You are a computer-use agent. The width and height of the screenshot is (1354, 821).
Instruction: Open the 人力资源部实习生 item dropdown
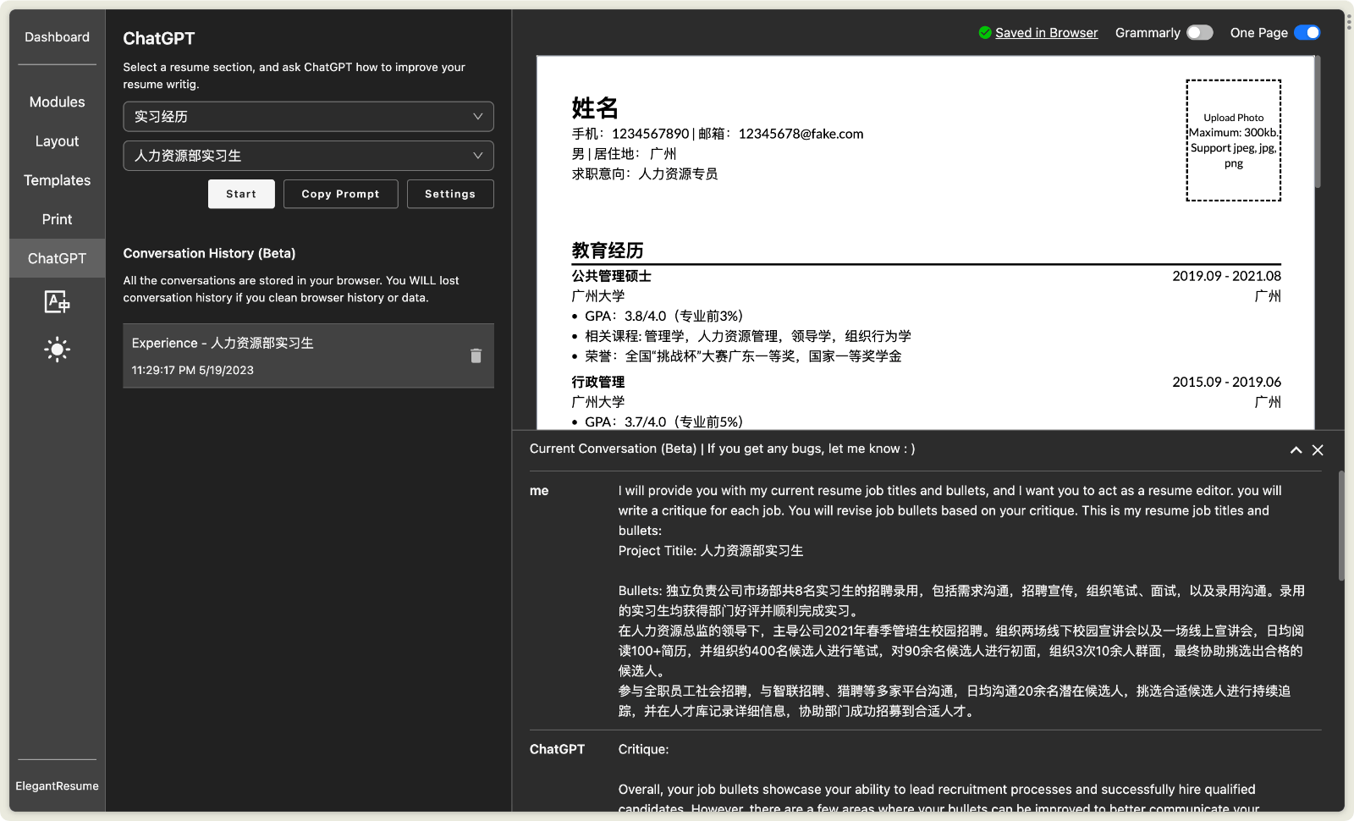[x=308, y=156]
